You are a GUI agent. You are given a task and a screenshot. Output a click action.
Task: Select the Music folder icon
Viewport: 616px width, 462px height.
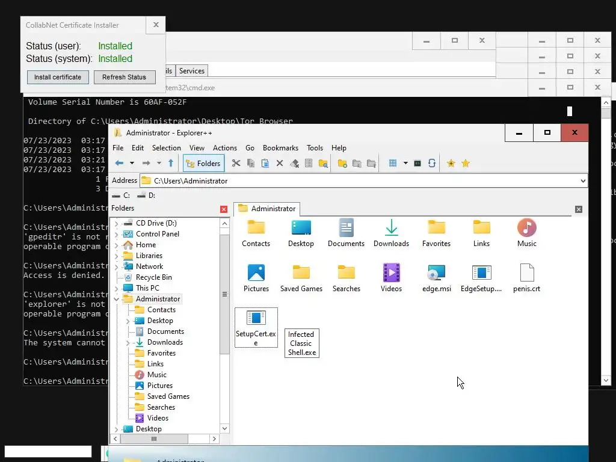[527, 233]
